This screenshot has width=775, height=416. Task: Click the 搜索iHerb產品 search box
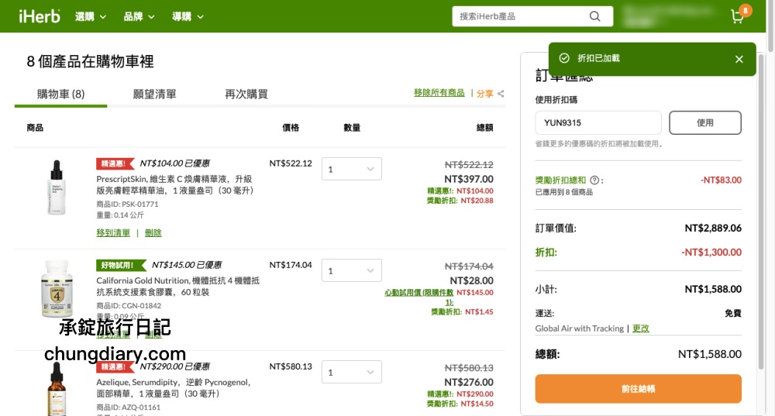click(522, 16)
